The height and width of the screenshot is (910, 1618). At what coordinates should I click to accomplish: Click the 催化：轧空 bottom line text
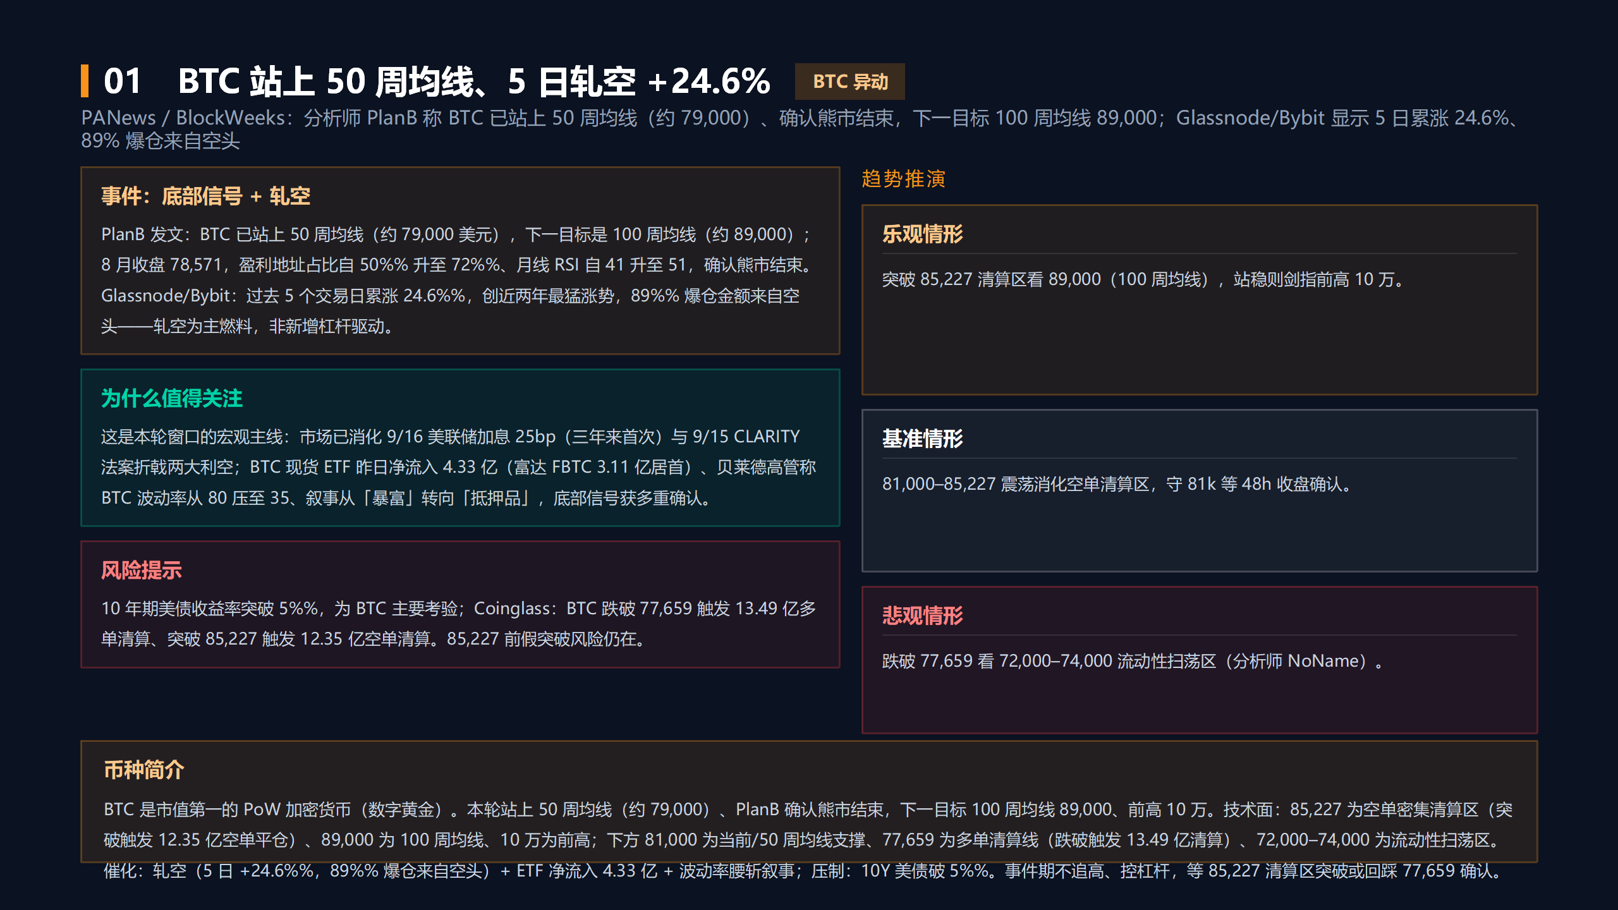(803, 870)
